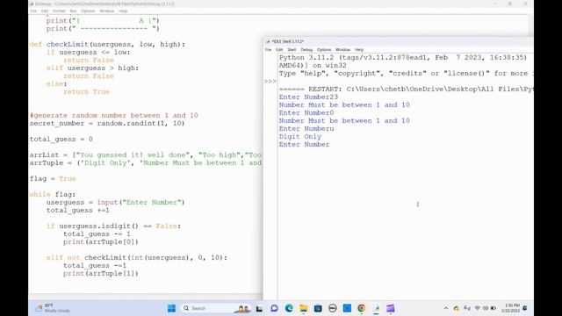Click the 'secret_number = random.randint' line

(107, 123)
